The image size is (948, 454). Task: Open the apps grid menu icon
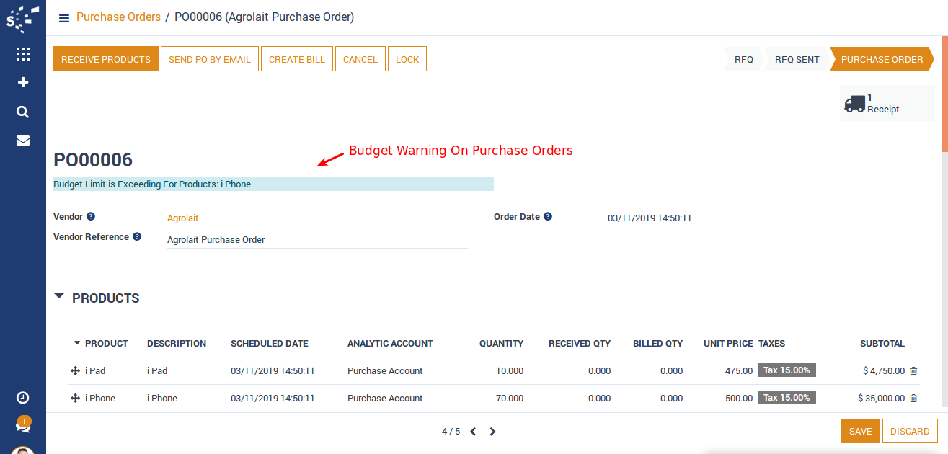coord(22,54)
